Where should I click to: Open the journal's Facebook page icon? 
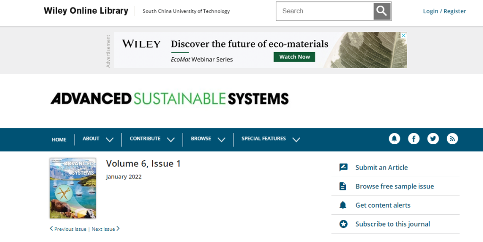pos(414,139)
